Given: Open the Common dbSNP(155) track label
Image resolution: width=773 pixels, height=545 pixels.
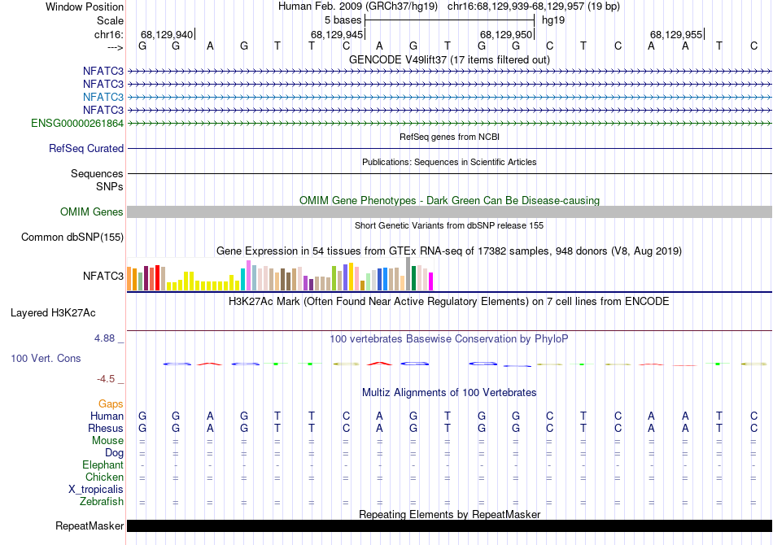Looking at the screenshot, I should pos(72,238).
